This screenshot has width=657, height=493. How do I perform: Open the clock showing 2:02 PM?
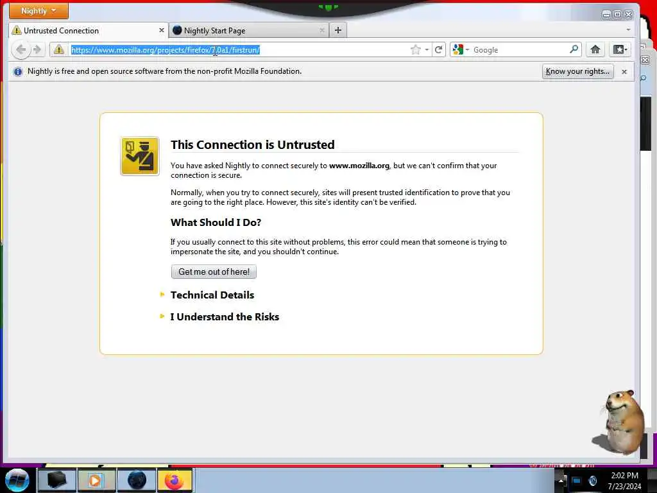624,481
